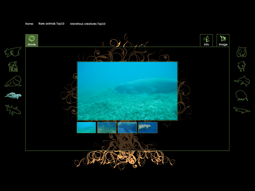Select the round-headed sea creature outline icon
The image size is (255, 191).
(x=13, y=81)
